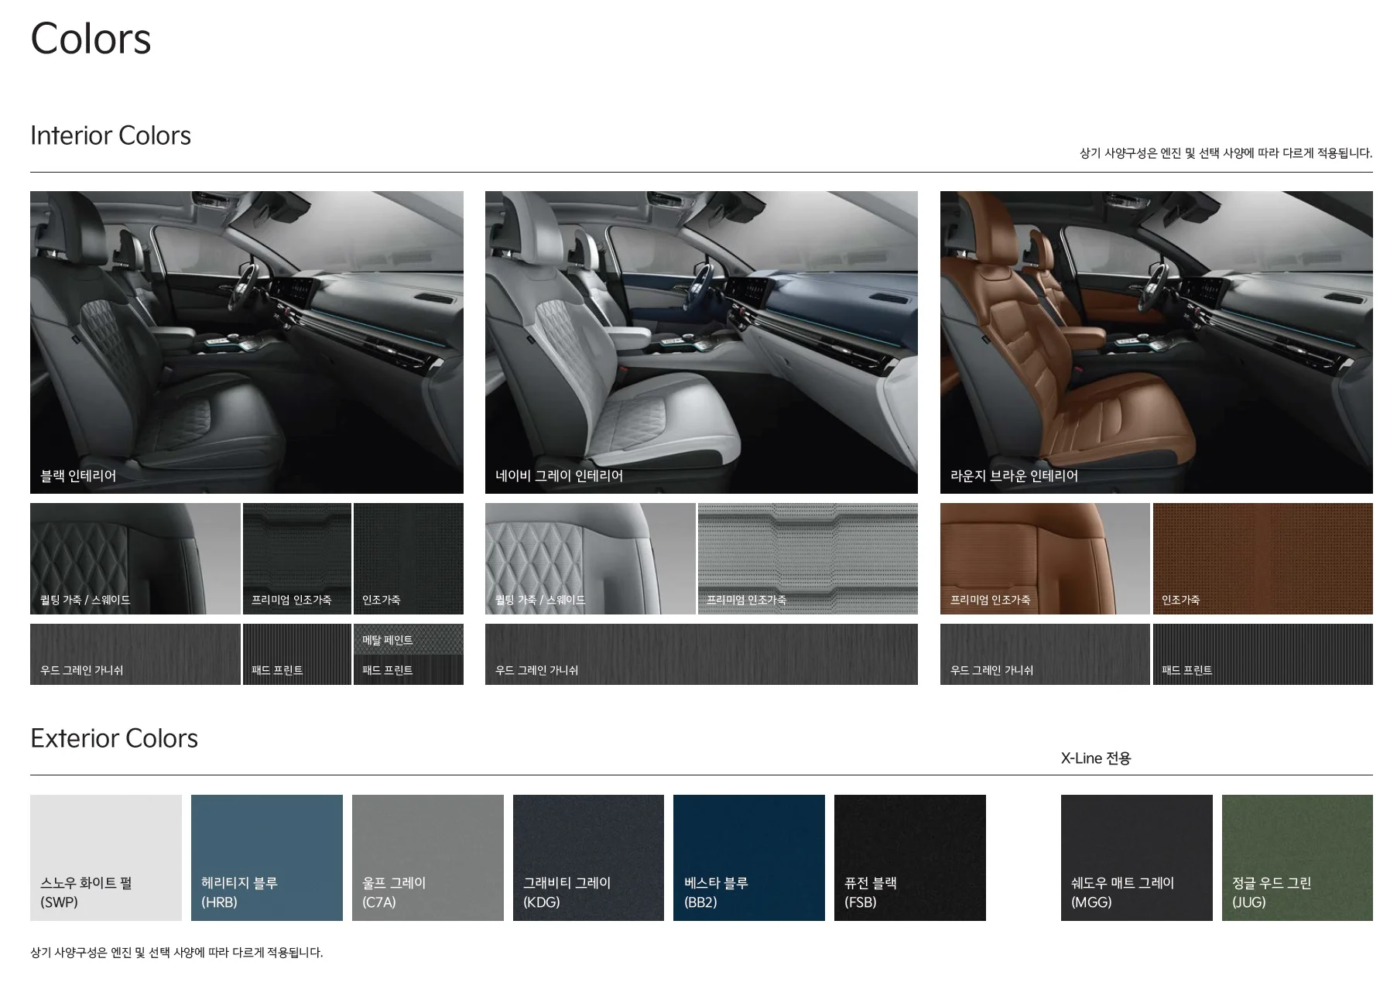Viewport: 1397px width, 996px height.
Task: Pick the 우드 그레인 가니쉬 sample under brown interior
Action: [1045, 654]
